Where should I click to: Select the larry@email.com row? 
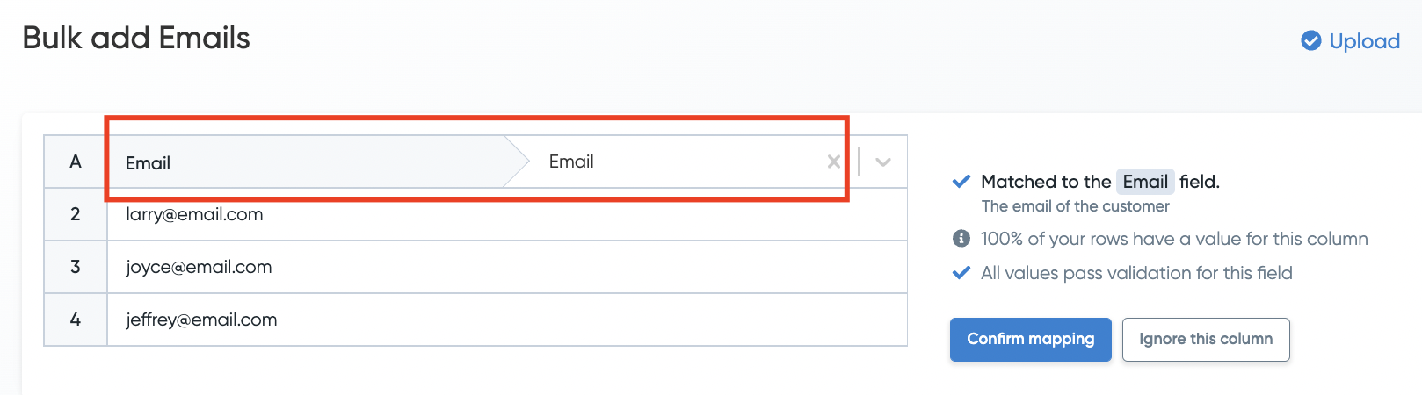coord(507,214)
